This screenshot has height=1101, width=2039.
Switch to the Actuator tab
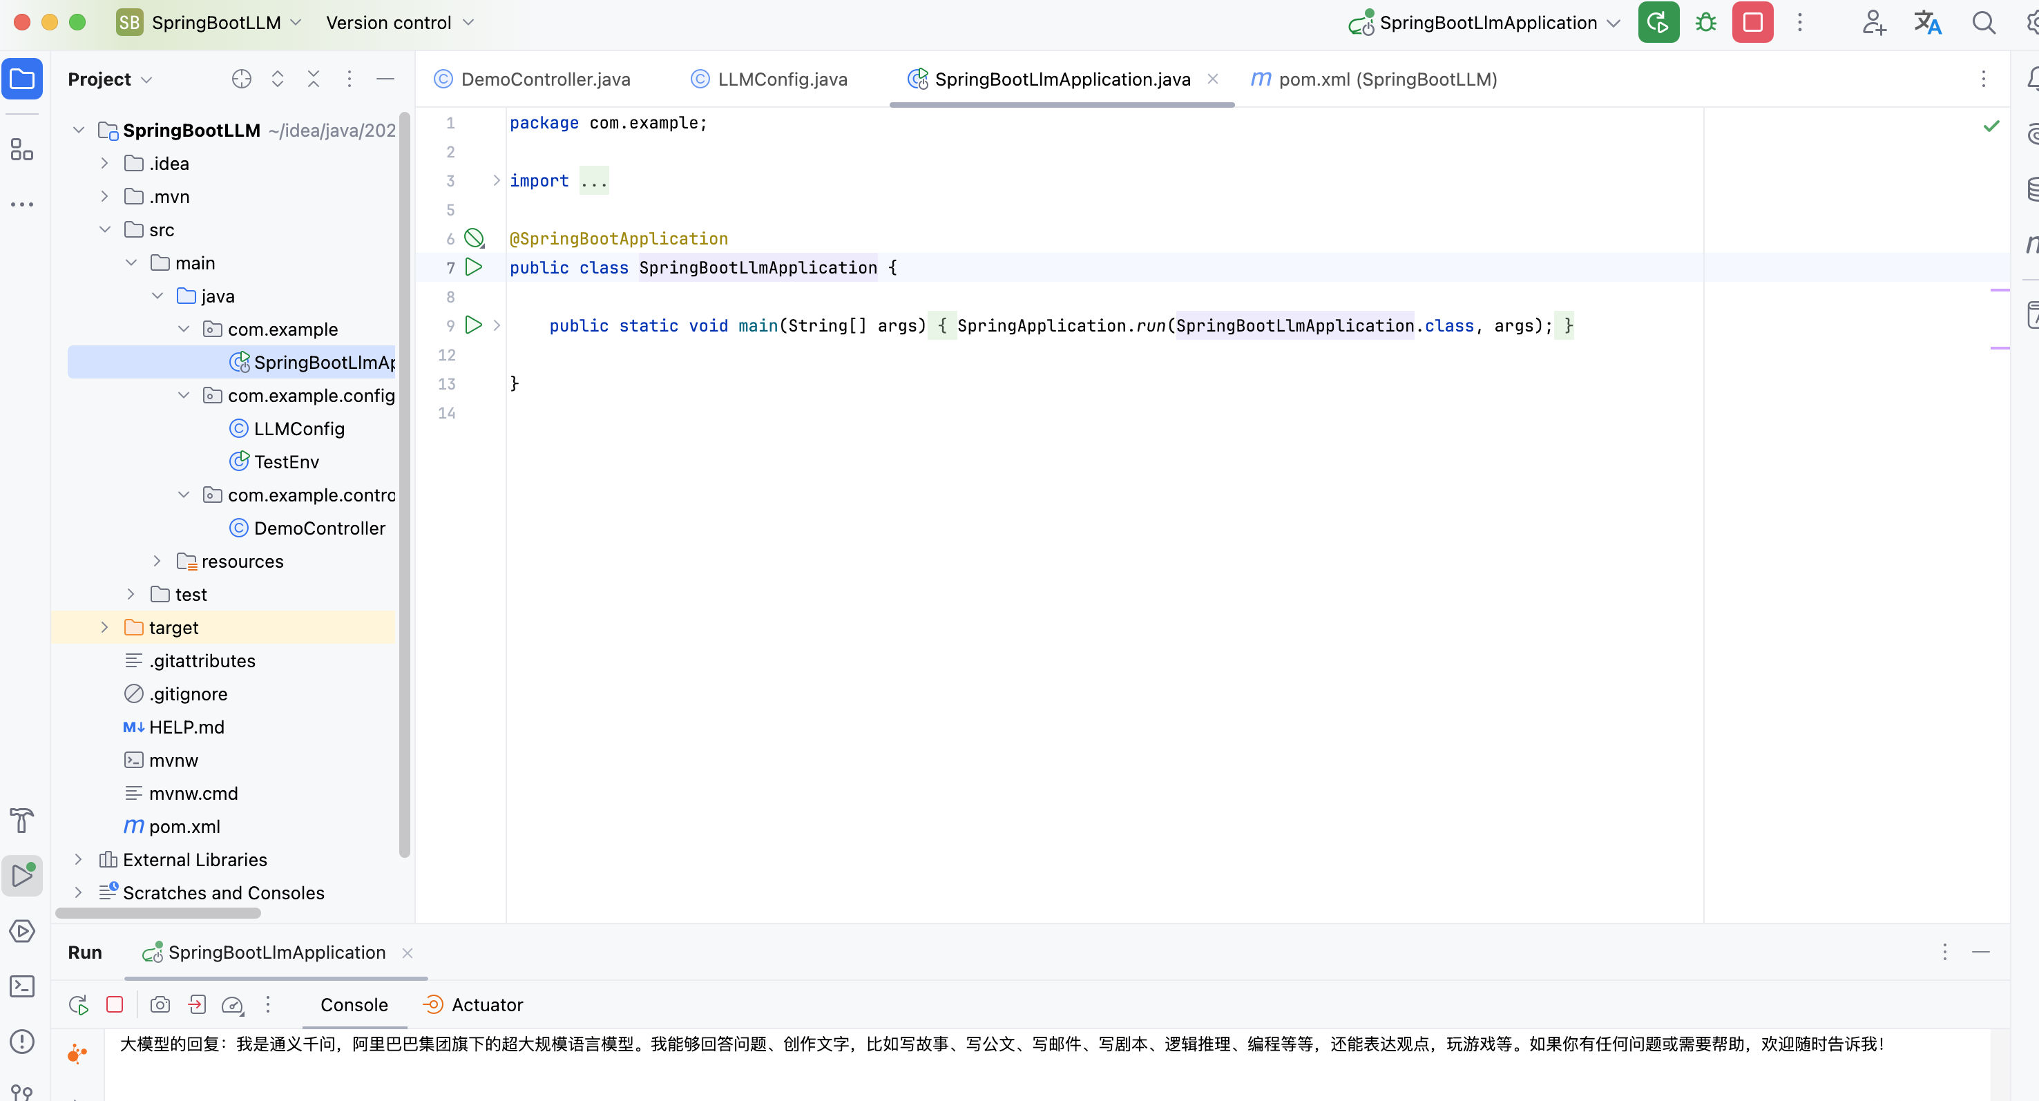tap(486, 1004)
